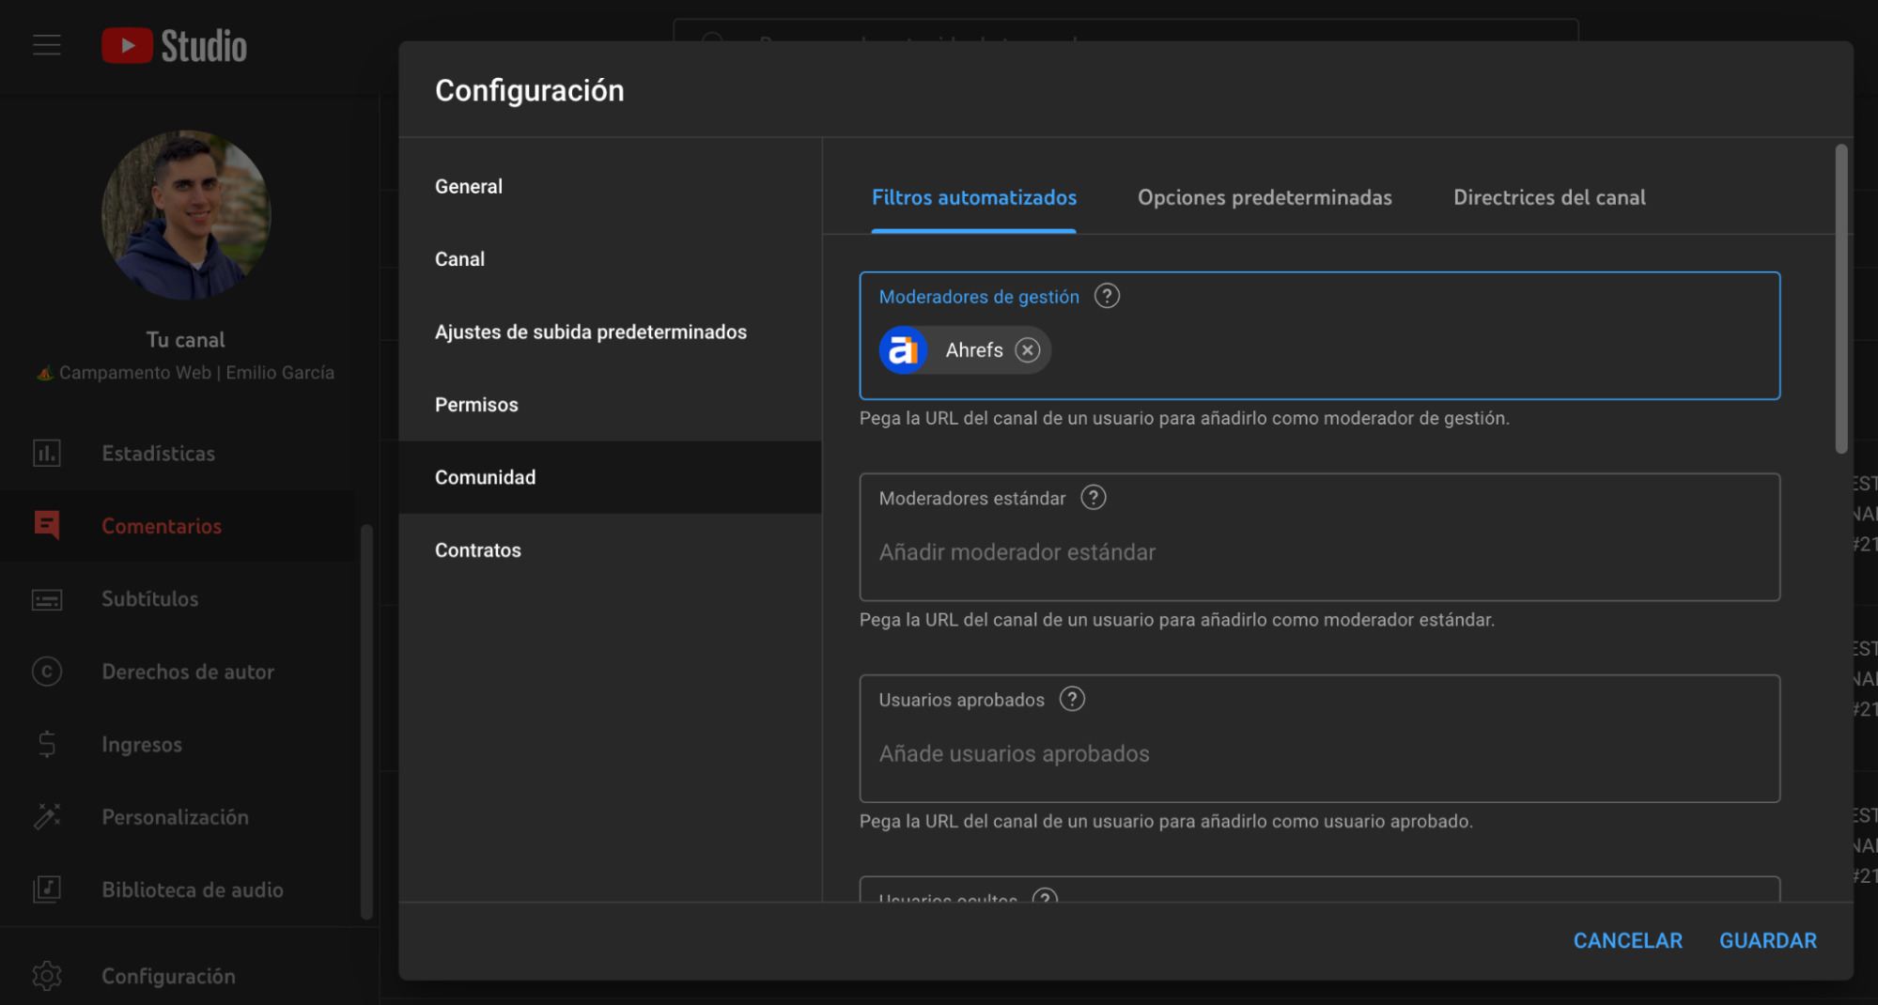Open the Subtítulos section
1878x1005 pixels.
click(x=149, y=598)
